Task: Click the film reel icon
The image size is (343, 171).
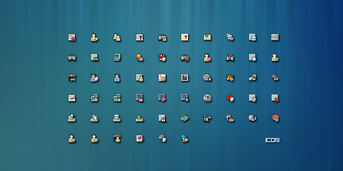Action: [x=207, y=78]
